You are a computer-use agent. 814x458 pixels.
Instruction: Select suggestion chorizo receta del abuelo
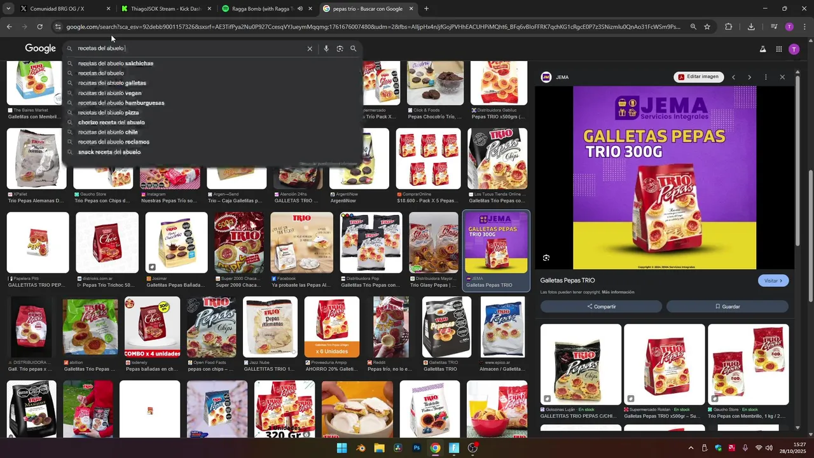coord(111,123)
